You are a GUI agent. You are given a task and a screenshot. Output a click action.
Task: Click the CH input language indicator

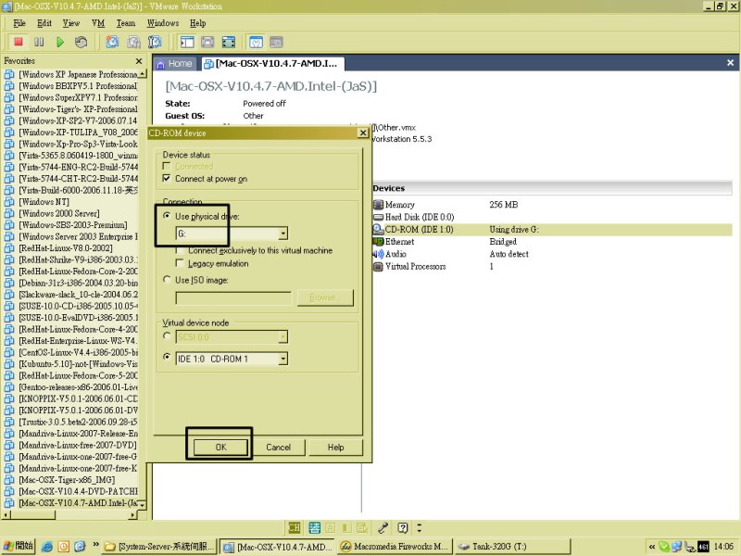click(x=294, y=527)
